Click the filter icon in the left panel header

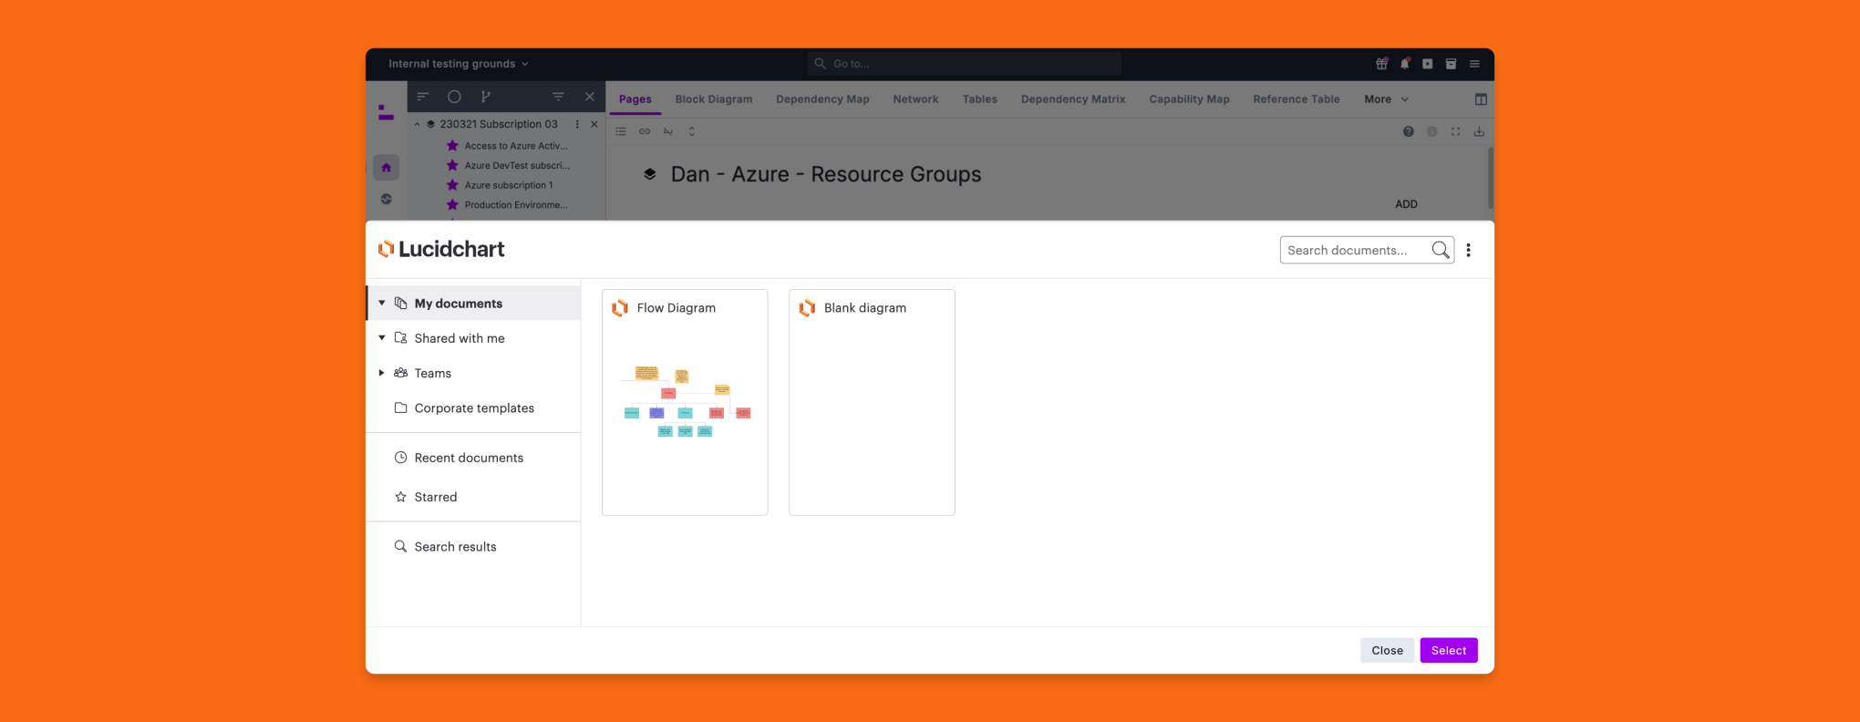[558, 97]
